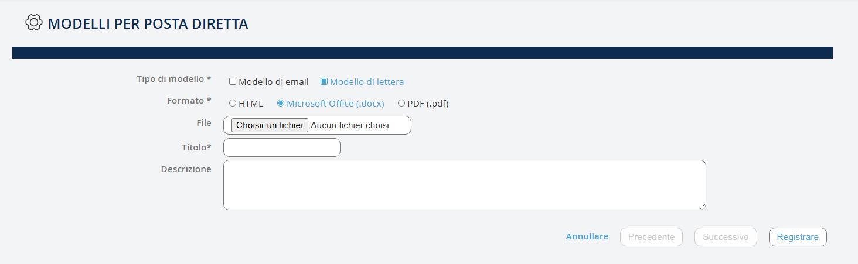
Task: Click the Registrare button
Action: 798,237
